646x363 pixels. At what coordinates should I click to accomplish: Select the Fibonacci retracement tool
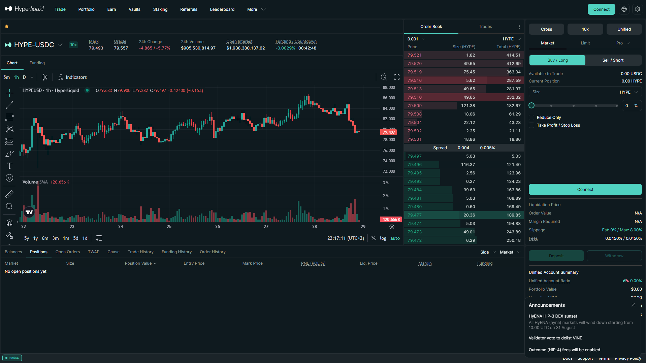point(9,117)
